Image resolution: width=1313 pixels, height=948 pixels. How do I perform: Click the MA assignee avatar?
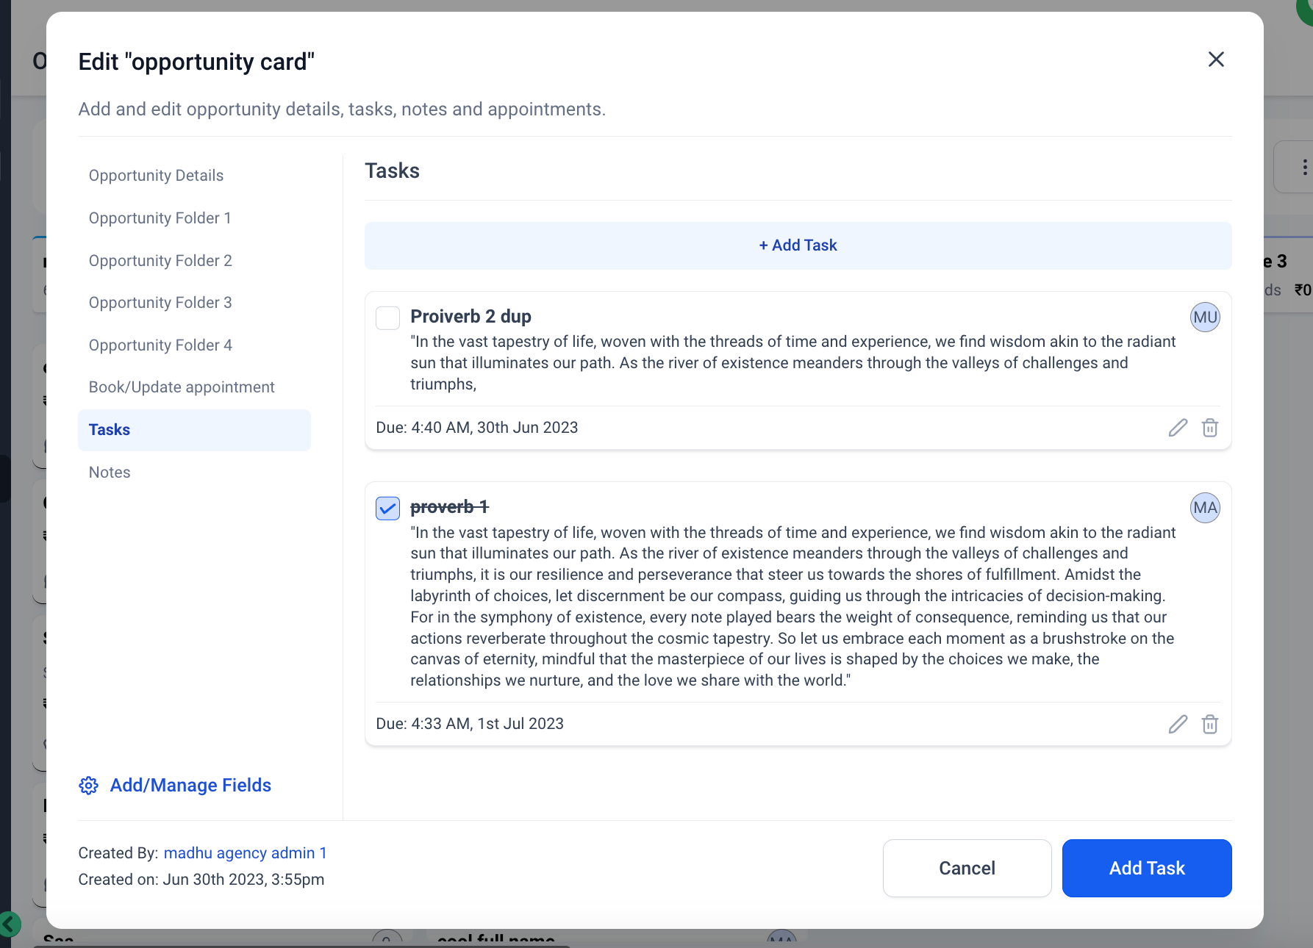pos(1205,508)
